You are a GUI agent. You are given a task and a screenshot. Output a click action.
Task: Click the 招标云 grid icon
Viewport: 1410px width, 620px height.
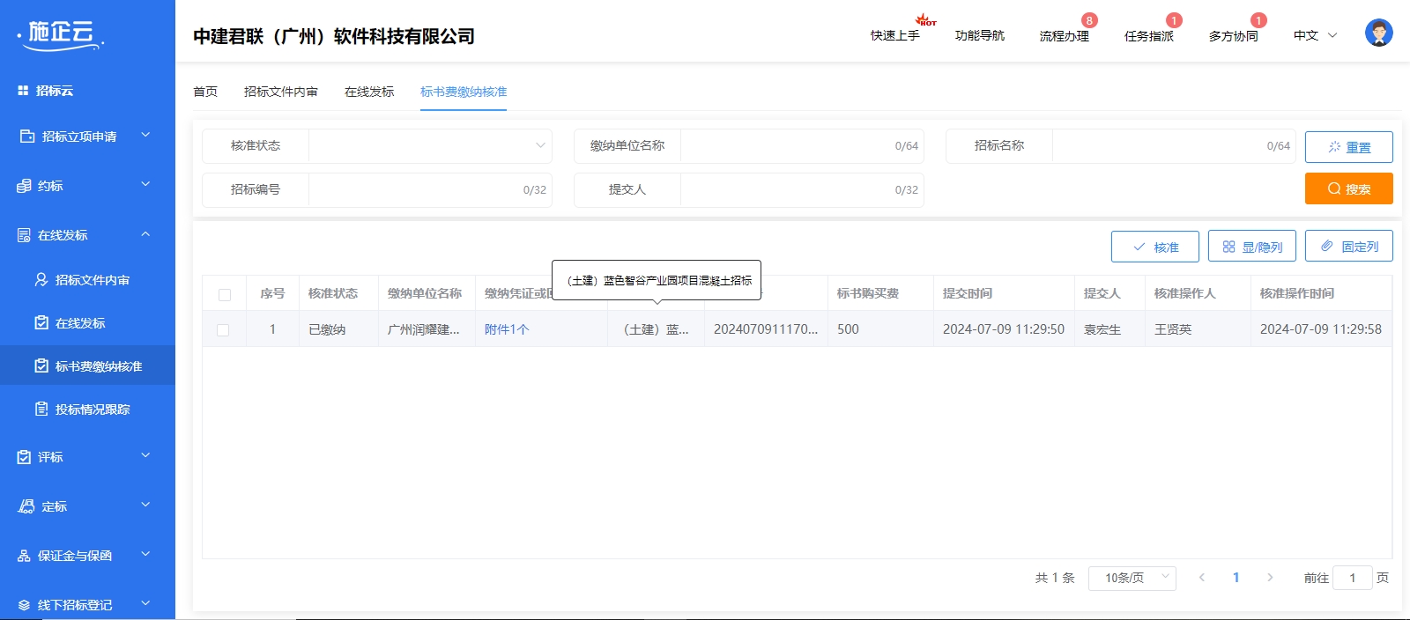23,91
